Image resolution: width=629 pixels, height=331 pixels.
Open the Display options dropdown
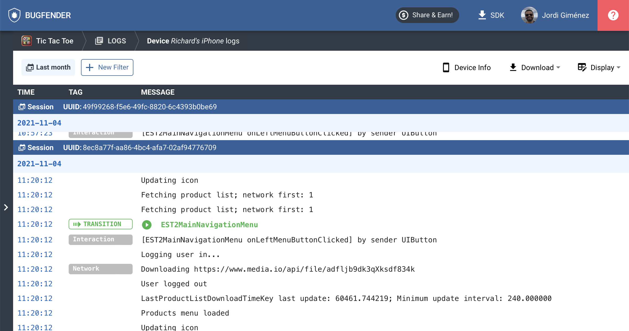click(x=599, y=67)
